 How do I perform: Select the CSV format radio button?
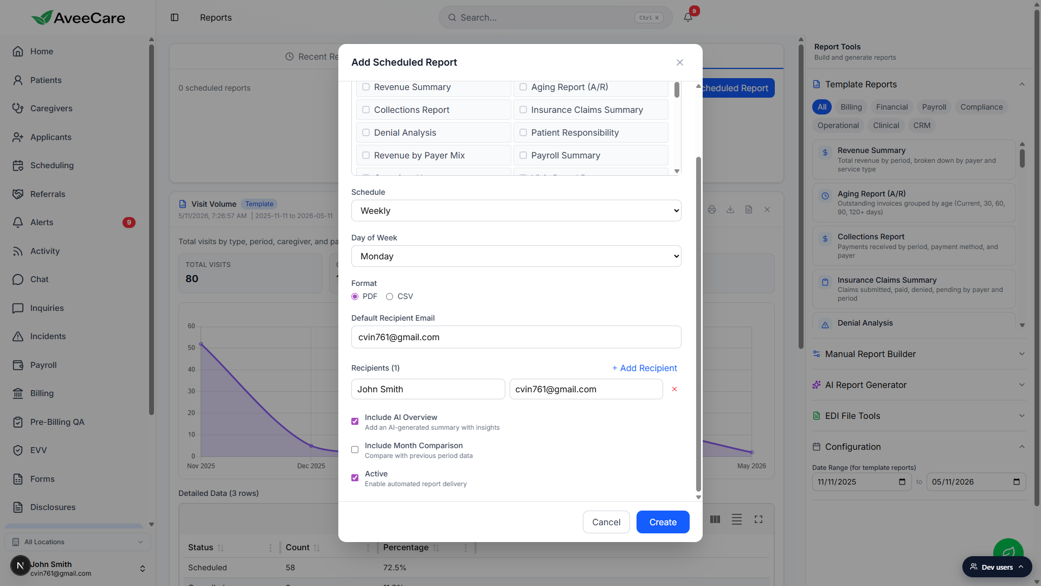(x=389, y=296)
